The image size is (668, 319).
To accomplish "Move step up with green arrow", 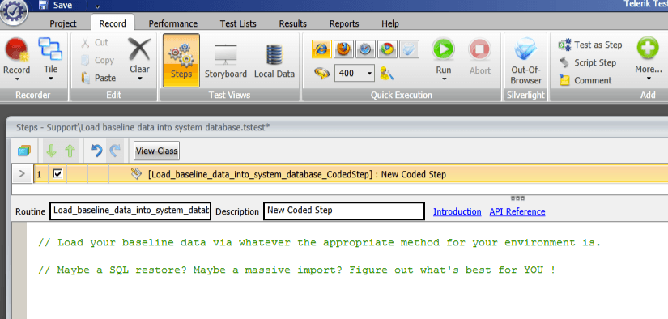I will tap(70, 151).
